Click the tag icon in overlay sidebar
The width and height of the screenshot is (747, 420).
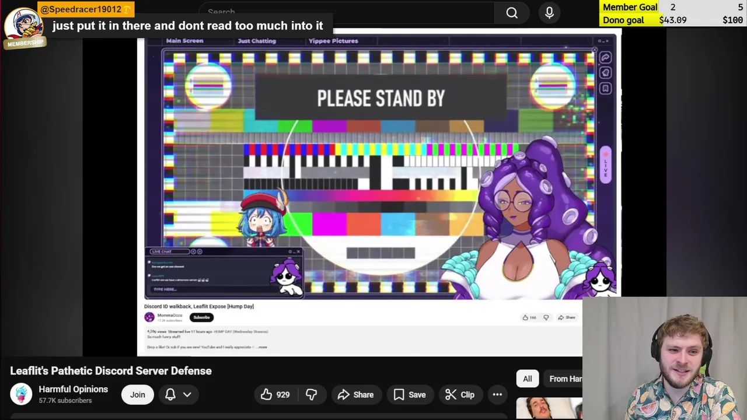(605, 73)
